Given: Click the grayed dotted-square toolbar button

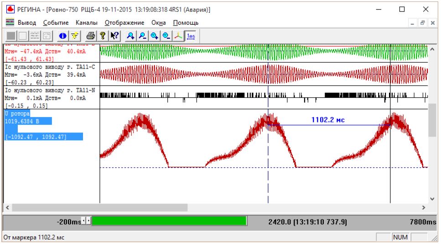Looking at the screenshot, I should [x=47, y=36].
